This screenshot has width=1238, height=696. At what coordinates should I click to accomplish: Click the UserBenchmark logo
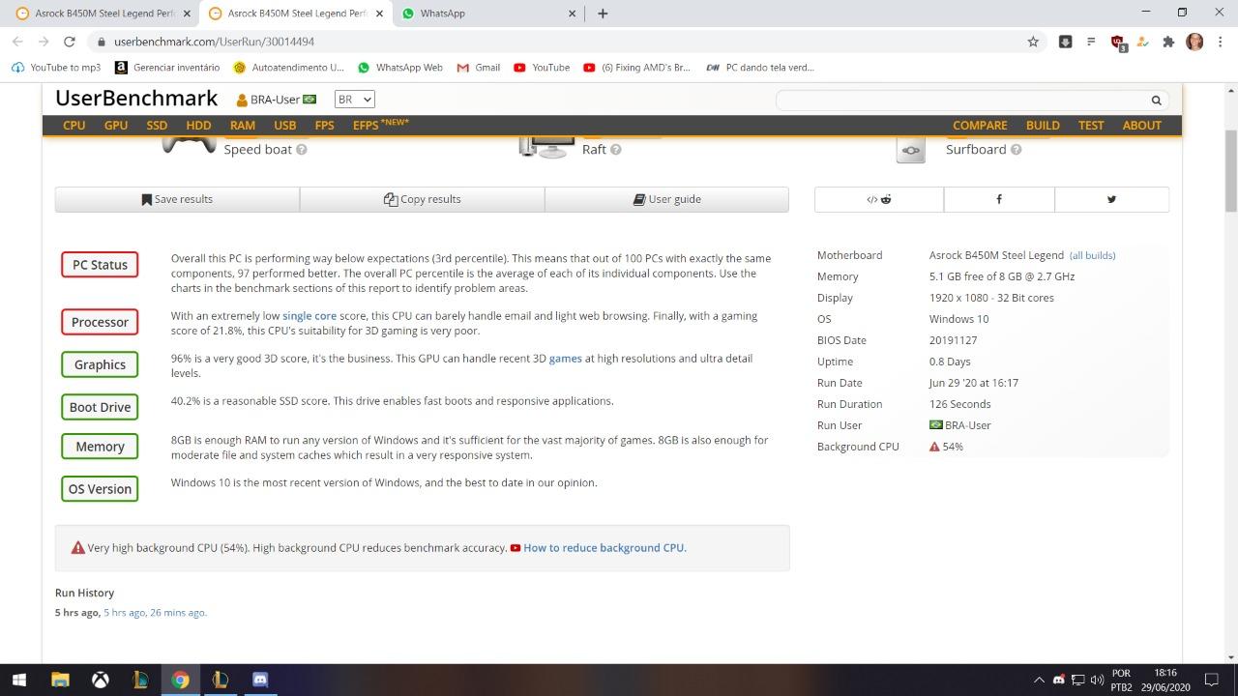[136, 99]
